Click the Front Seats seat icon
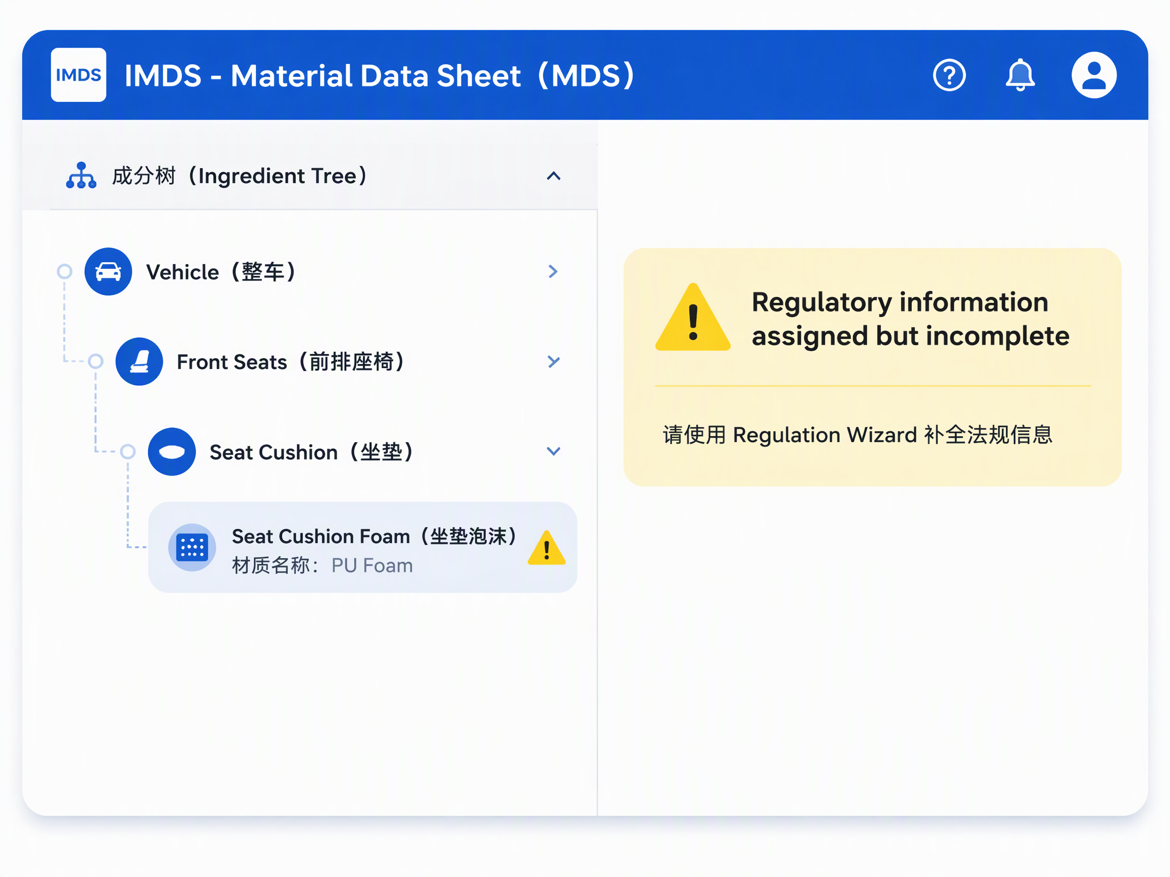The width and height of the screenshot is (1170, 877). (x=139, y=362)
